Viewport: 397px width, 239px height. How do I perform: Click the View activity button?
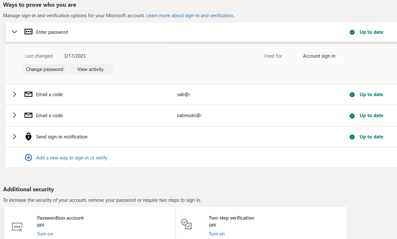pyautogui.click(x=91, y=69)
